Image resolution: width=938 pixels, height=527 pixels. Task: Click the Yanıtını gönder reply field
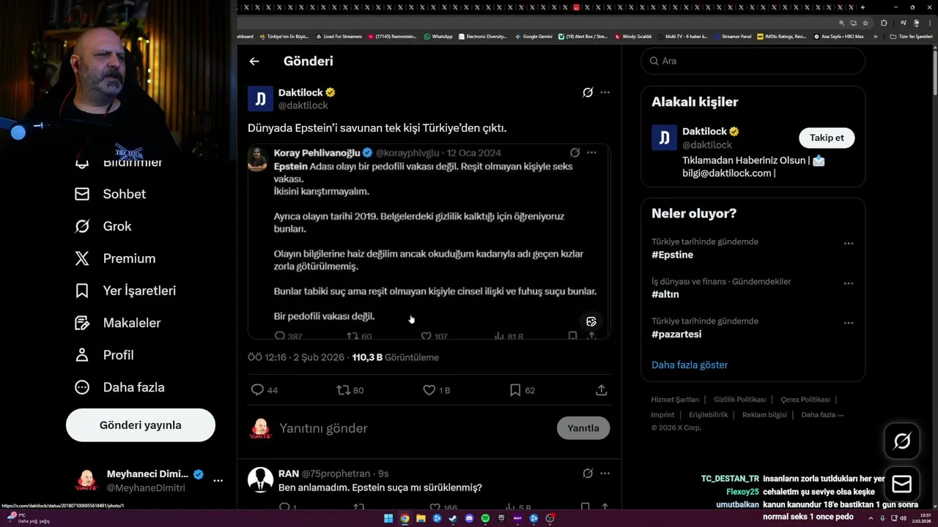[414, 428]
